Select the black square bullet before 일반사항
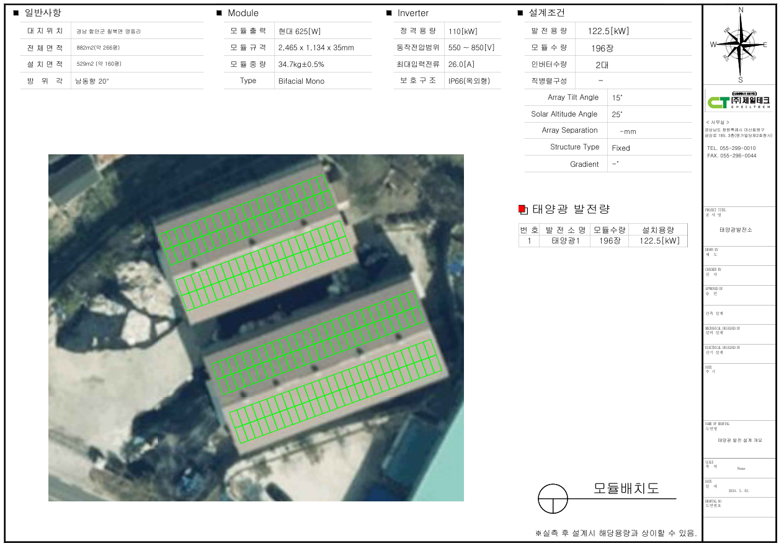This screenshot has height=546, width=784. (16, 13)
